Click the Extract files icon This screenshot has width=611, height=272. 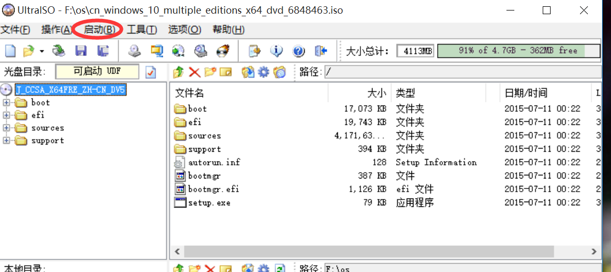pos(248,72)
